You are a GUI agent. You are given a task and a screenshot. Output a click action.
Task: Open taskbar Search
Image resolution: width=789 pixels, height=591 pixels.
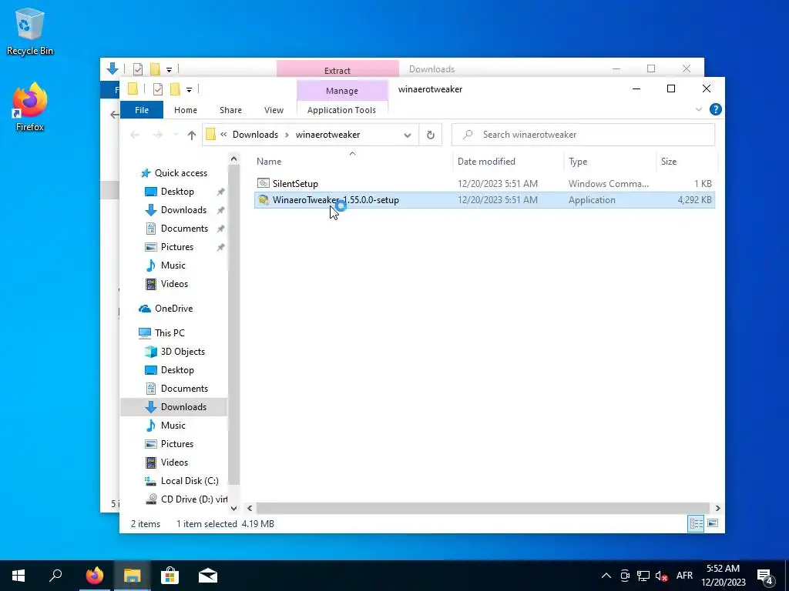[x=55, y=576]
